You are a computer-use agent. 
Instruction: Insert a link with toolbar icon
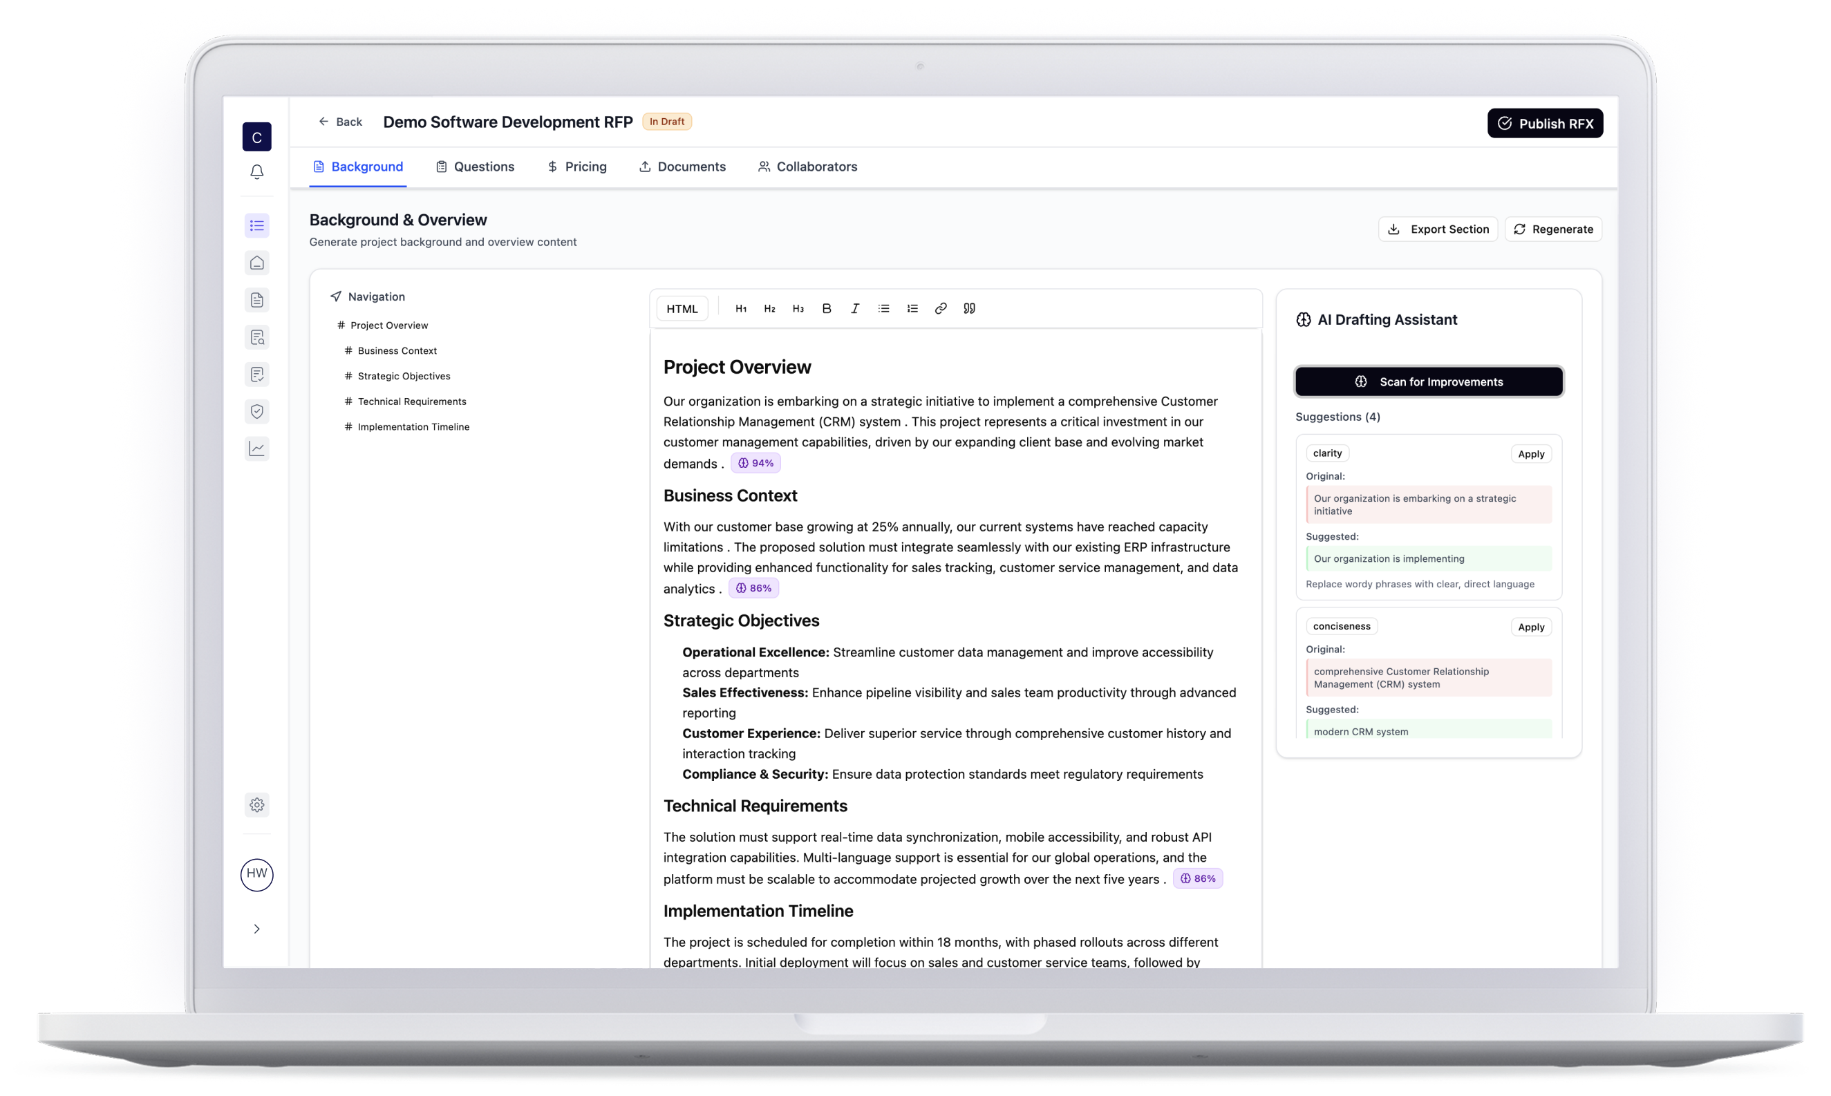(x=940, y=309)
